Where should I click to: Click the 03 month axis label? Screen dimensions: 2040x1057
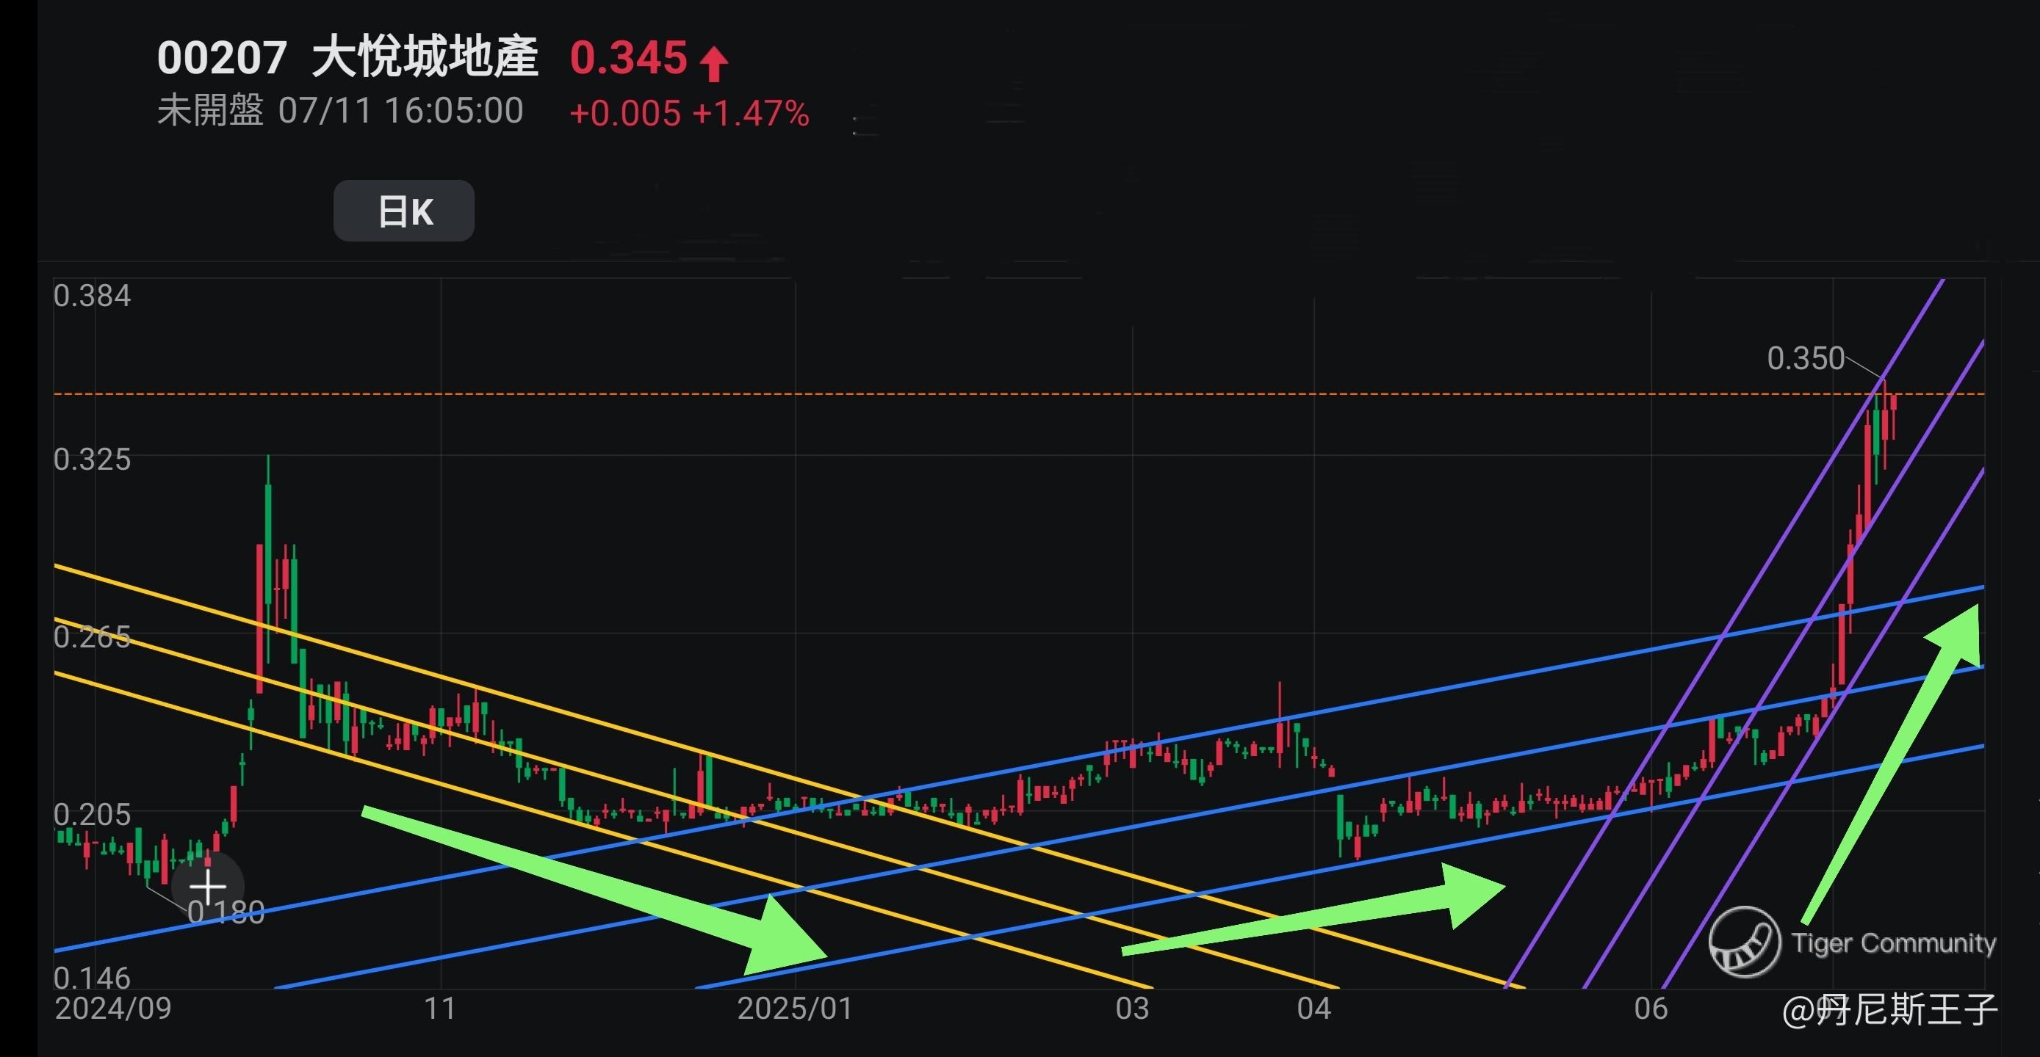click(x=1132, y=1009)
